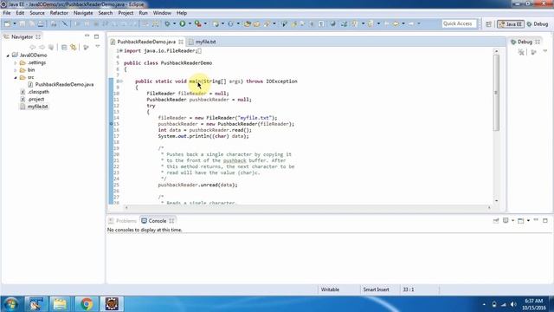Open Navigator view menu triangle
The width and height of the screenshot is (554, 312).
pyautogui.click(x=98, y=47)
